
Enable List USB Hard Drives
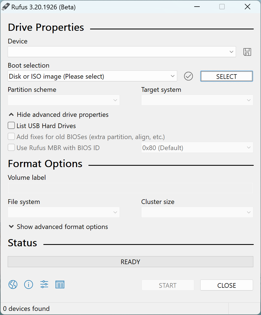(11, 125)
